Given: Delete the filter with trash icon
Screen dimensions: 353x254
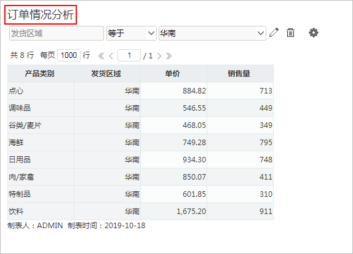Looking at the screenshot, I should pyautogui.click(x=290, y=33).
